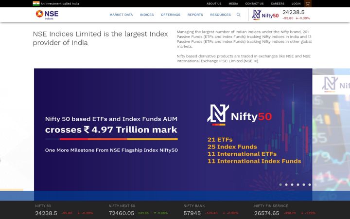Click NIFTY BANK percent -0.98%
The width and height of the screenshot is (350, 219).
pyautogui.click(x=230, y=213)
